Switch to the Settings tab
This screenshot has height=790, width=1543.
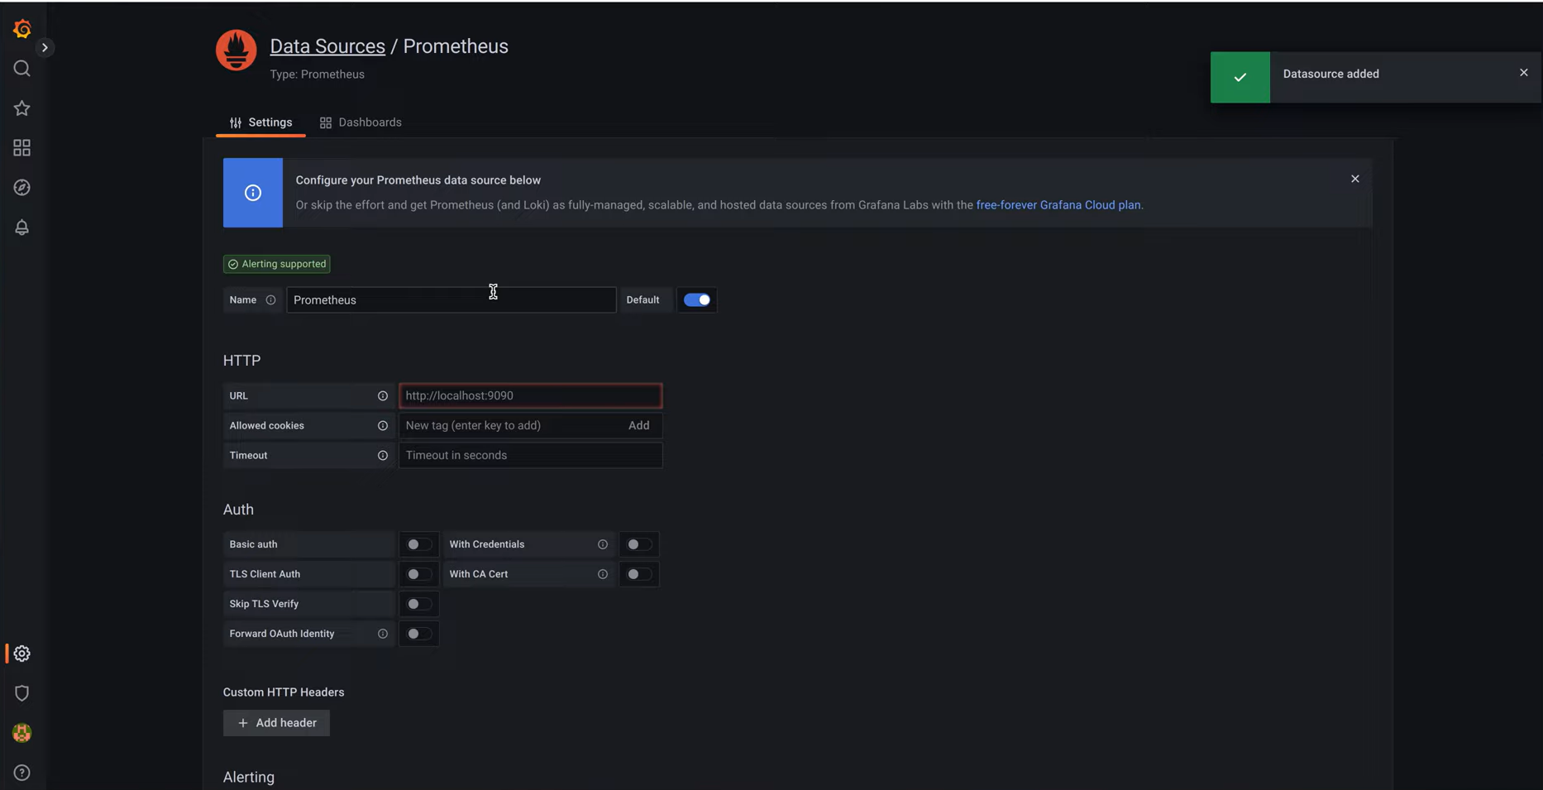pos(260,122)
